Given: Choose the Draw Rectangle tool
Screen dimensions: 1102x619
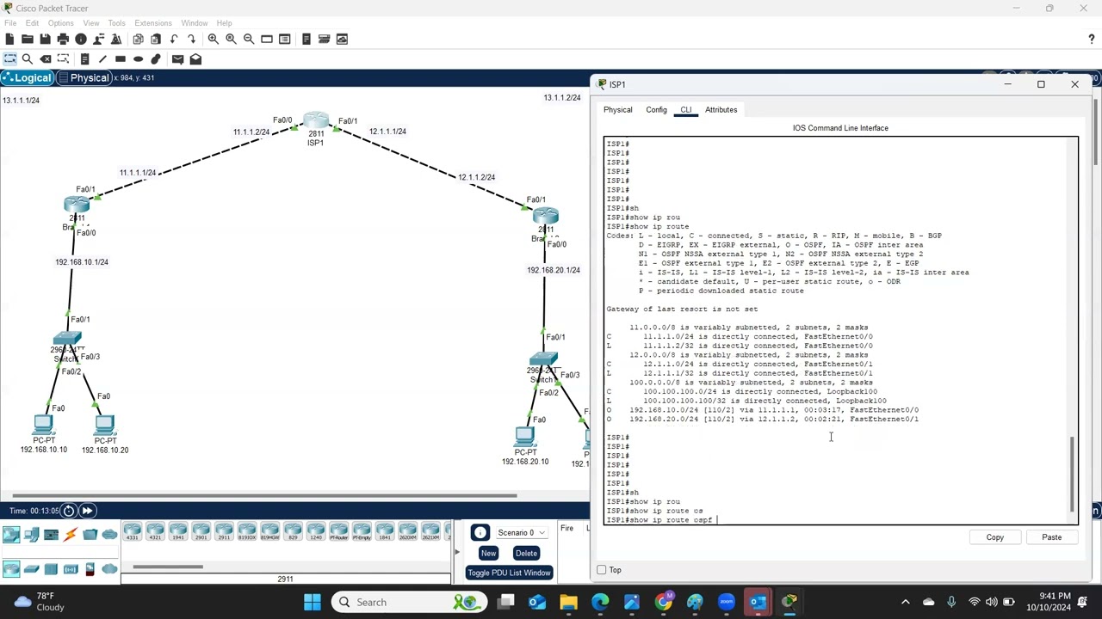Looking at the screenshot, I should coord(121,58).
